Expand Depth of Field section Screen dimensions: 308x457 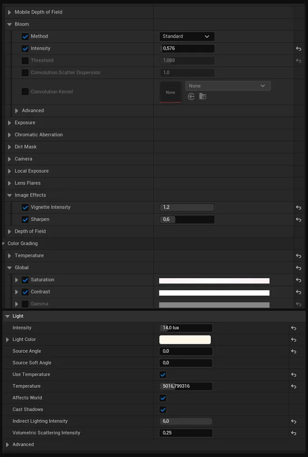(x=10, y=232)
